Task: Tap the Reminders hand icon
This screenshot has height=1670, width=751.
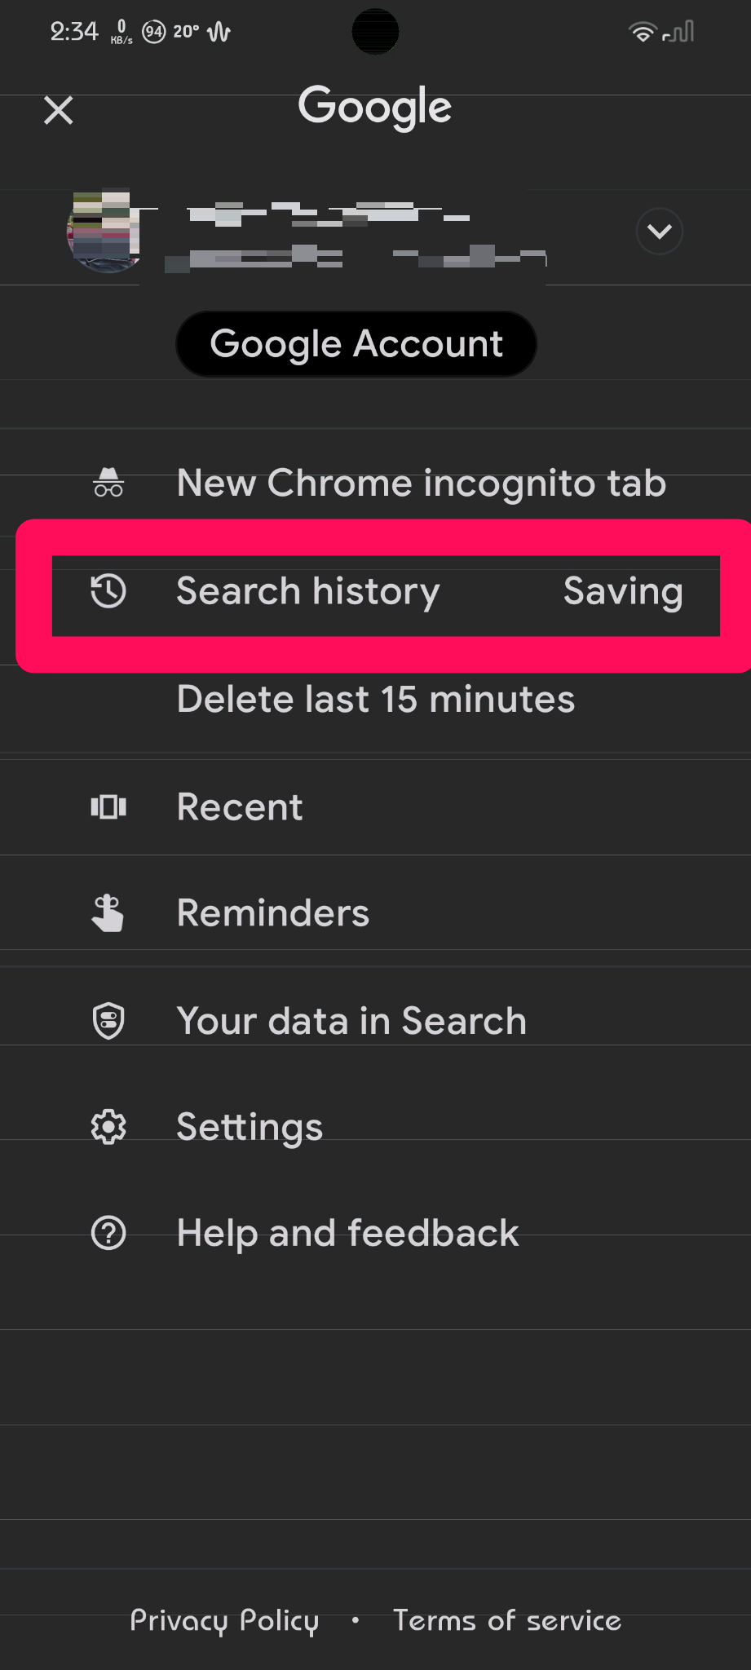Action: 108,912
